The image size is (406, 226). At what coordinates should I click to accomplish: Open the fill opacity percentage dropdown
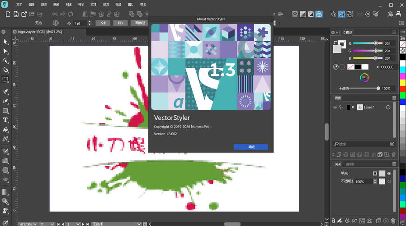tap(374, 181)
